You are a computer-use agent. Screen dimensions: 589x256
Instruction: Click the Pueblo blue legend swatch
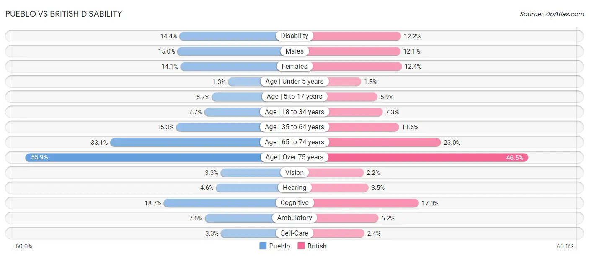point(263,246)
